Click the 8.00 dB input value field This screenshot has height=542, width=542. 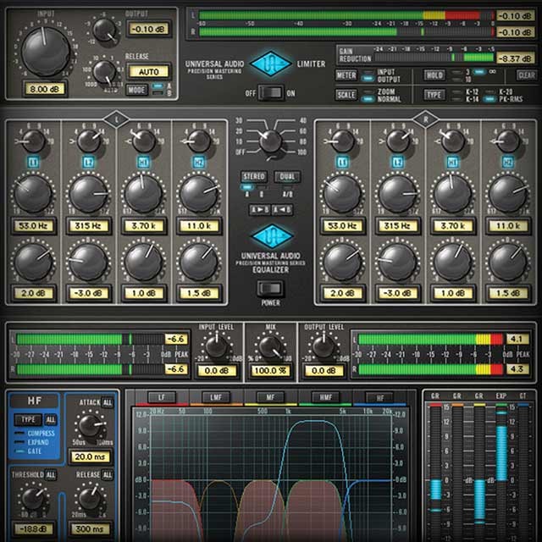(44, 89)
